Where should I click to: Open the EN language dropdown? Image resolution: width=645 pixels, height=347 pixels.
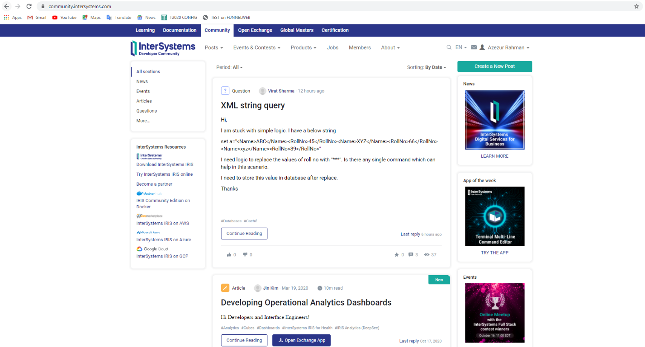(461, 47)
